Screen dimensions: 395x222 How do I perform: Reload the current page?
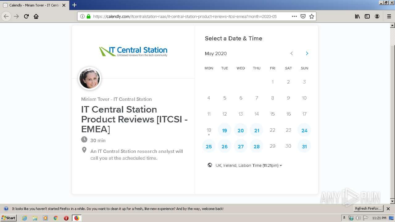tap(26, 16)
